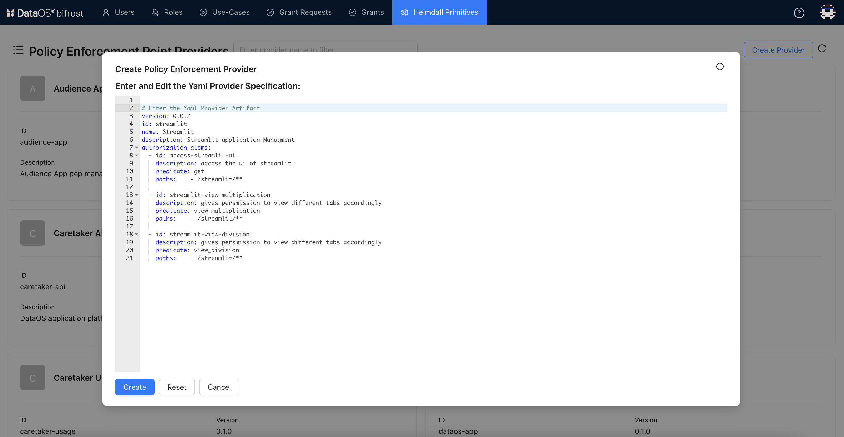This screenshot has height=437, width=844.
Task: Click the paths line on line 21
Action: pyautogui.click(x=199, y=258)
